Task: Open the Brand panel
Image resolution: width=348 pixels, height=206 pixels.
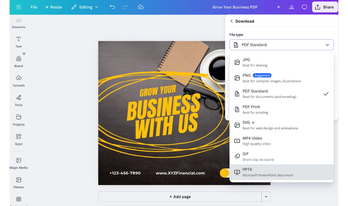Action: [x=18, y=61]
